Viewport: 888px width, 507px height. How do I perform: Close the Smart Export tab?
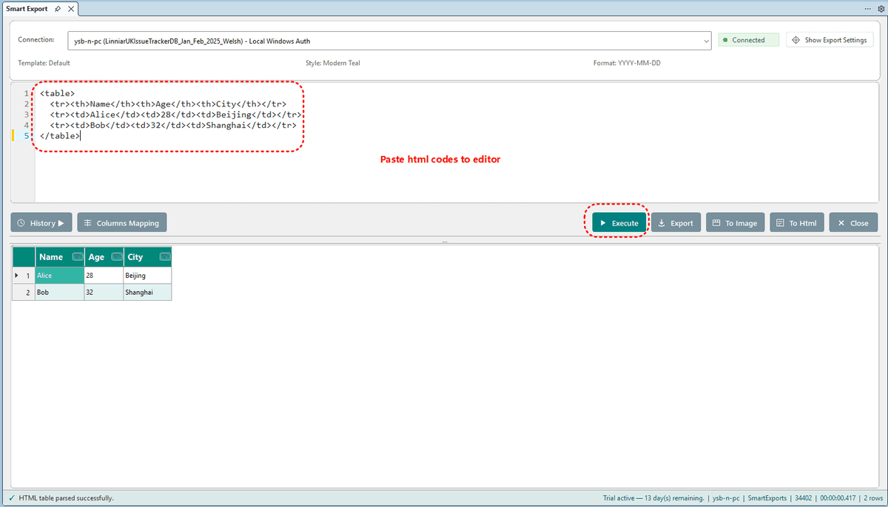click(x=70, y=9)
